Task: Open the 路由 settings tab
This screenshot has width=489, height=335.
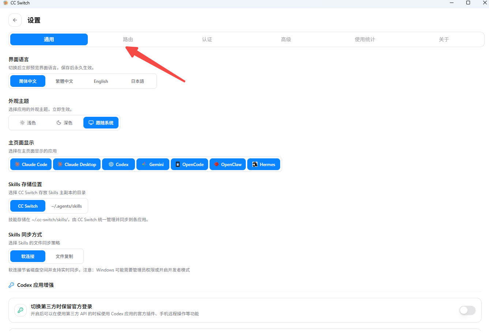Action: [x=128, y=39]
